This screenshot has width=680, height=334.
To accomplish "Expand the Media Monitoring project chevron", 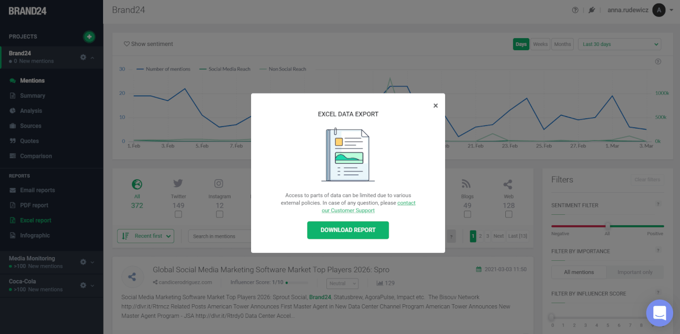I will (x=93, y=262).
